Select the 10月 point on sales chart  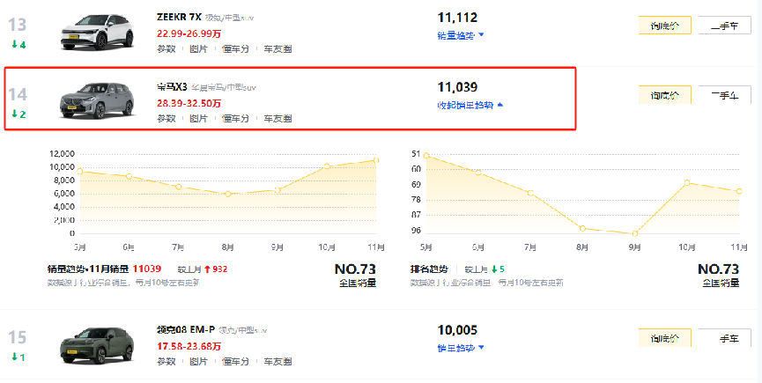point(327,166)
